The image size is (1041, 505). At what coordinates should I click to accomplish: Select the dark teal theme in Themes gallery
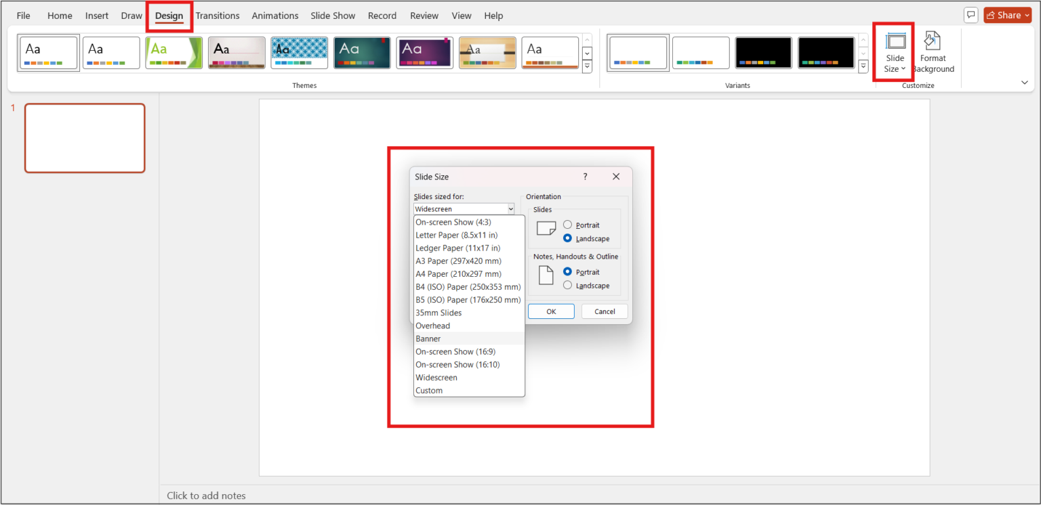click(362, 52)
